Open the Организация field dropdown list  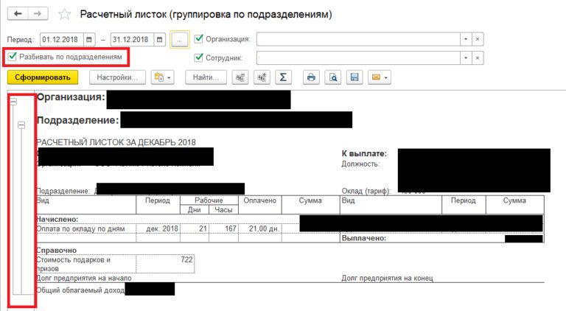[x=466, y=39]
